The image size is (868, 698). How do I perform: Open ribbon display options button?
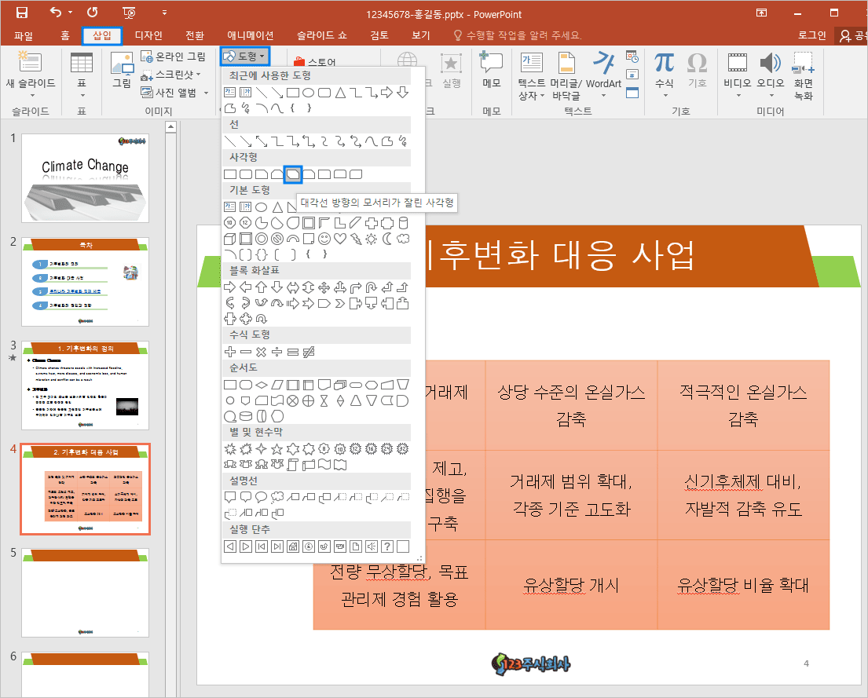click(x=762, y=13)
